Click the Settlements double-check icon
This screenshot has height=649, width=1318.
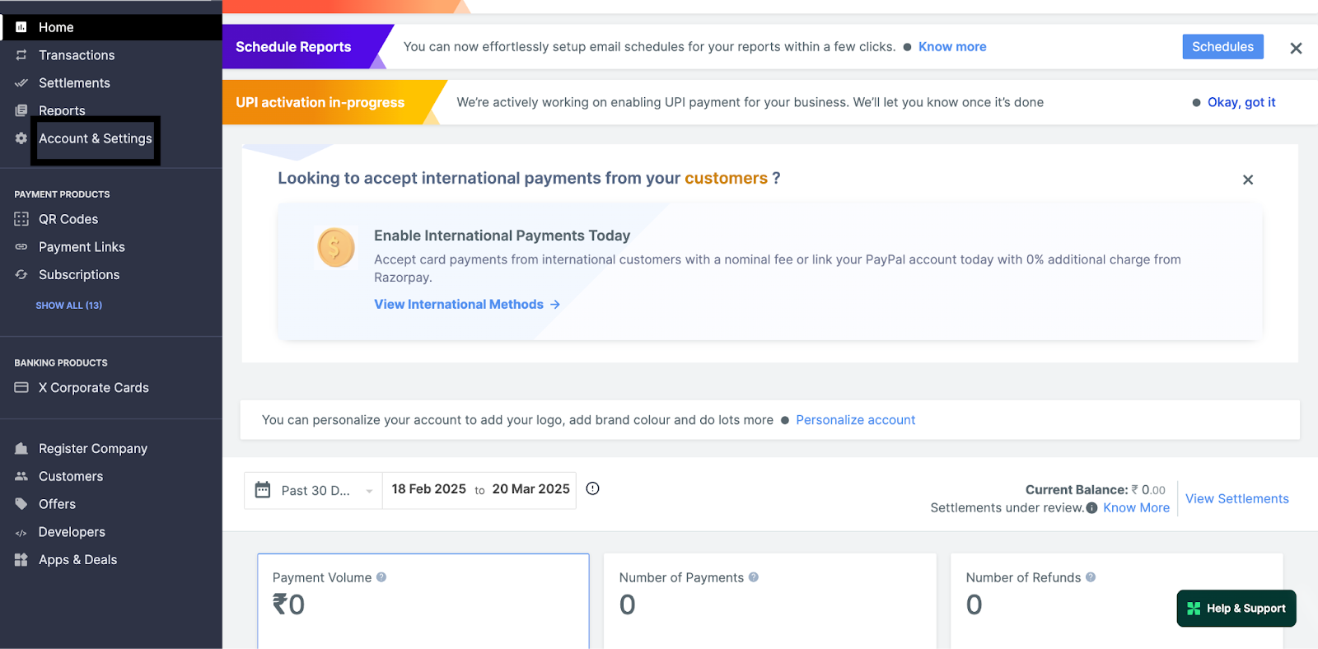[21, 83]
